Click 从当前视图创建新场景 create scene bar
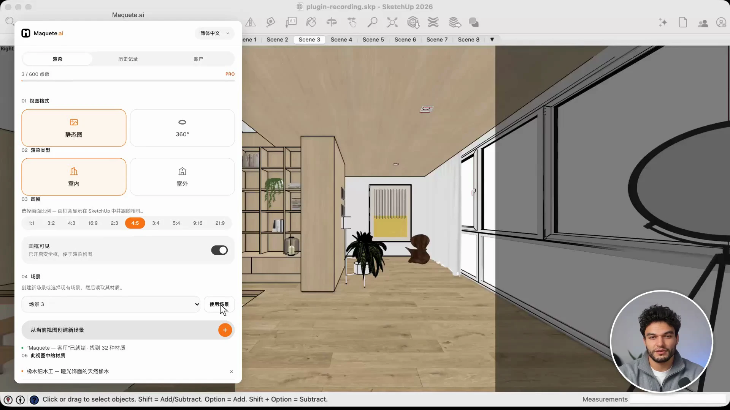 click(128, 330)
